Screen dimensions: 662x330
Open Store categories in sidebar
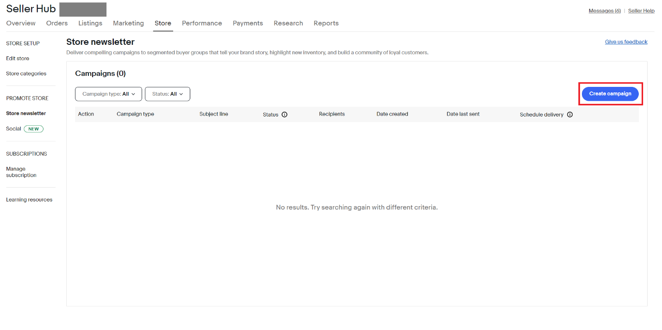click(x=26, y=73)
